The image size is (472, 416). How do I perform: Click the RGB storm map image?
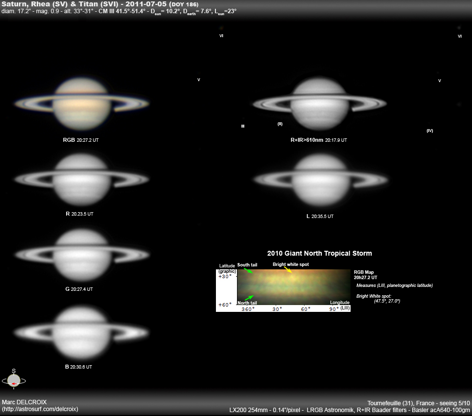tap(294, 287)
